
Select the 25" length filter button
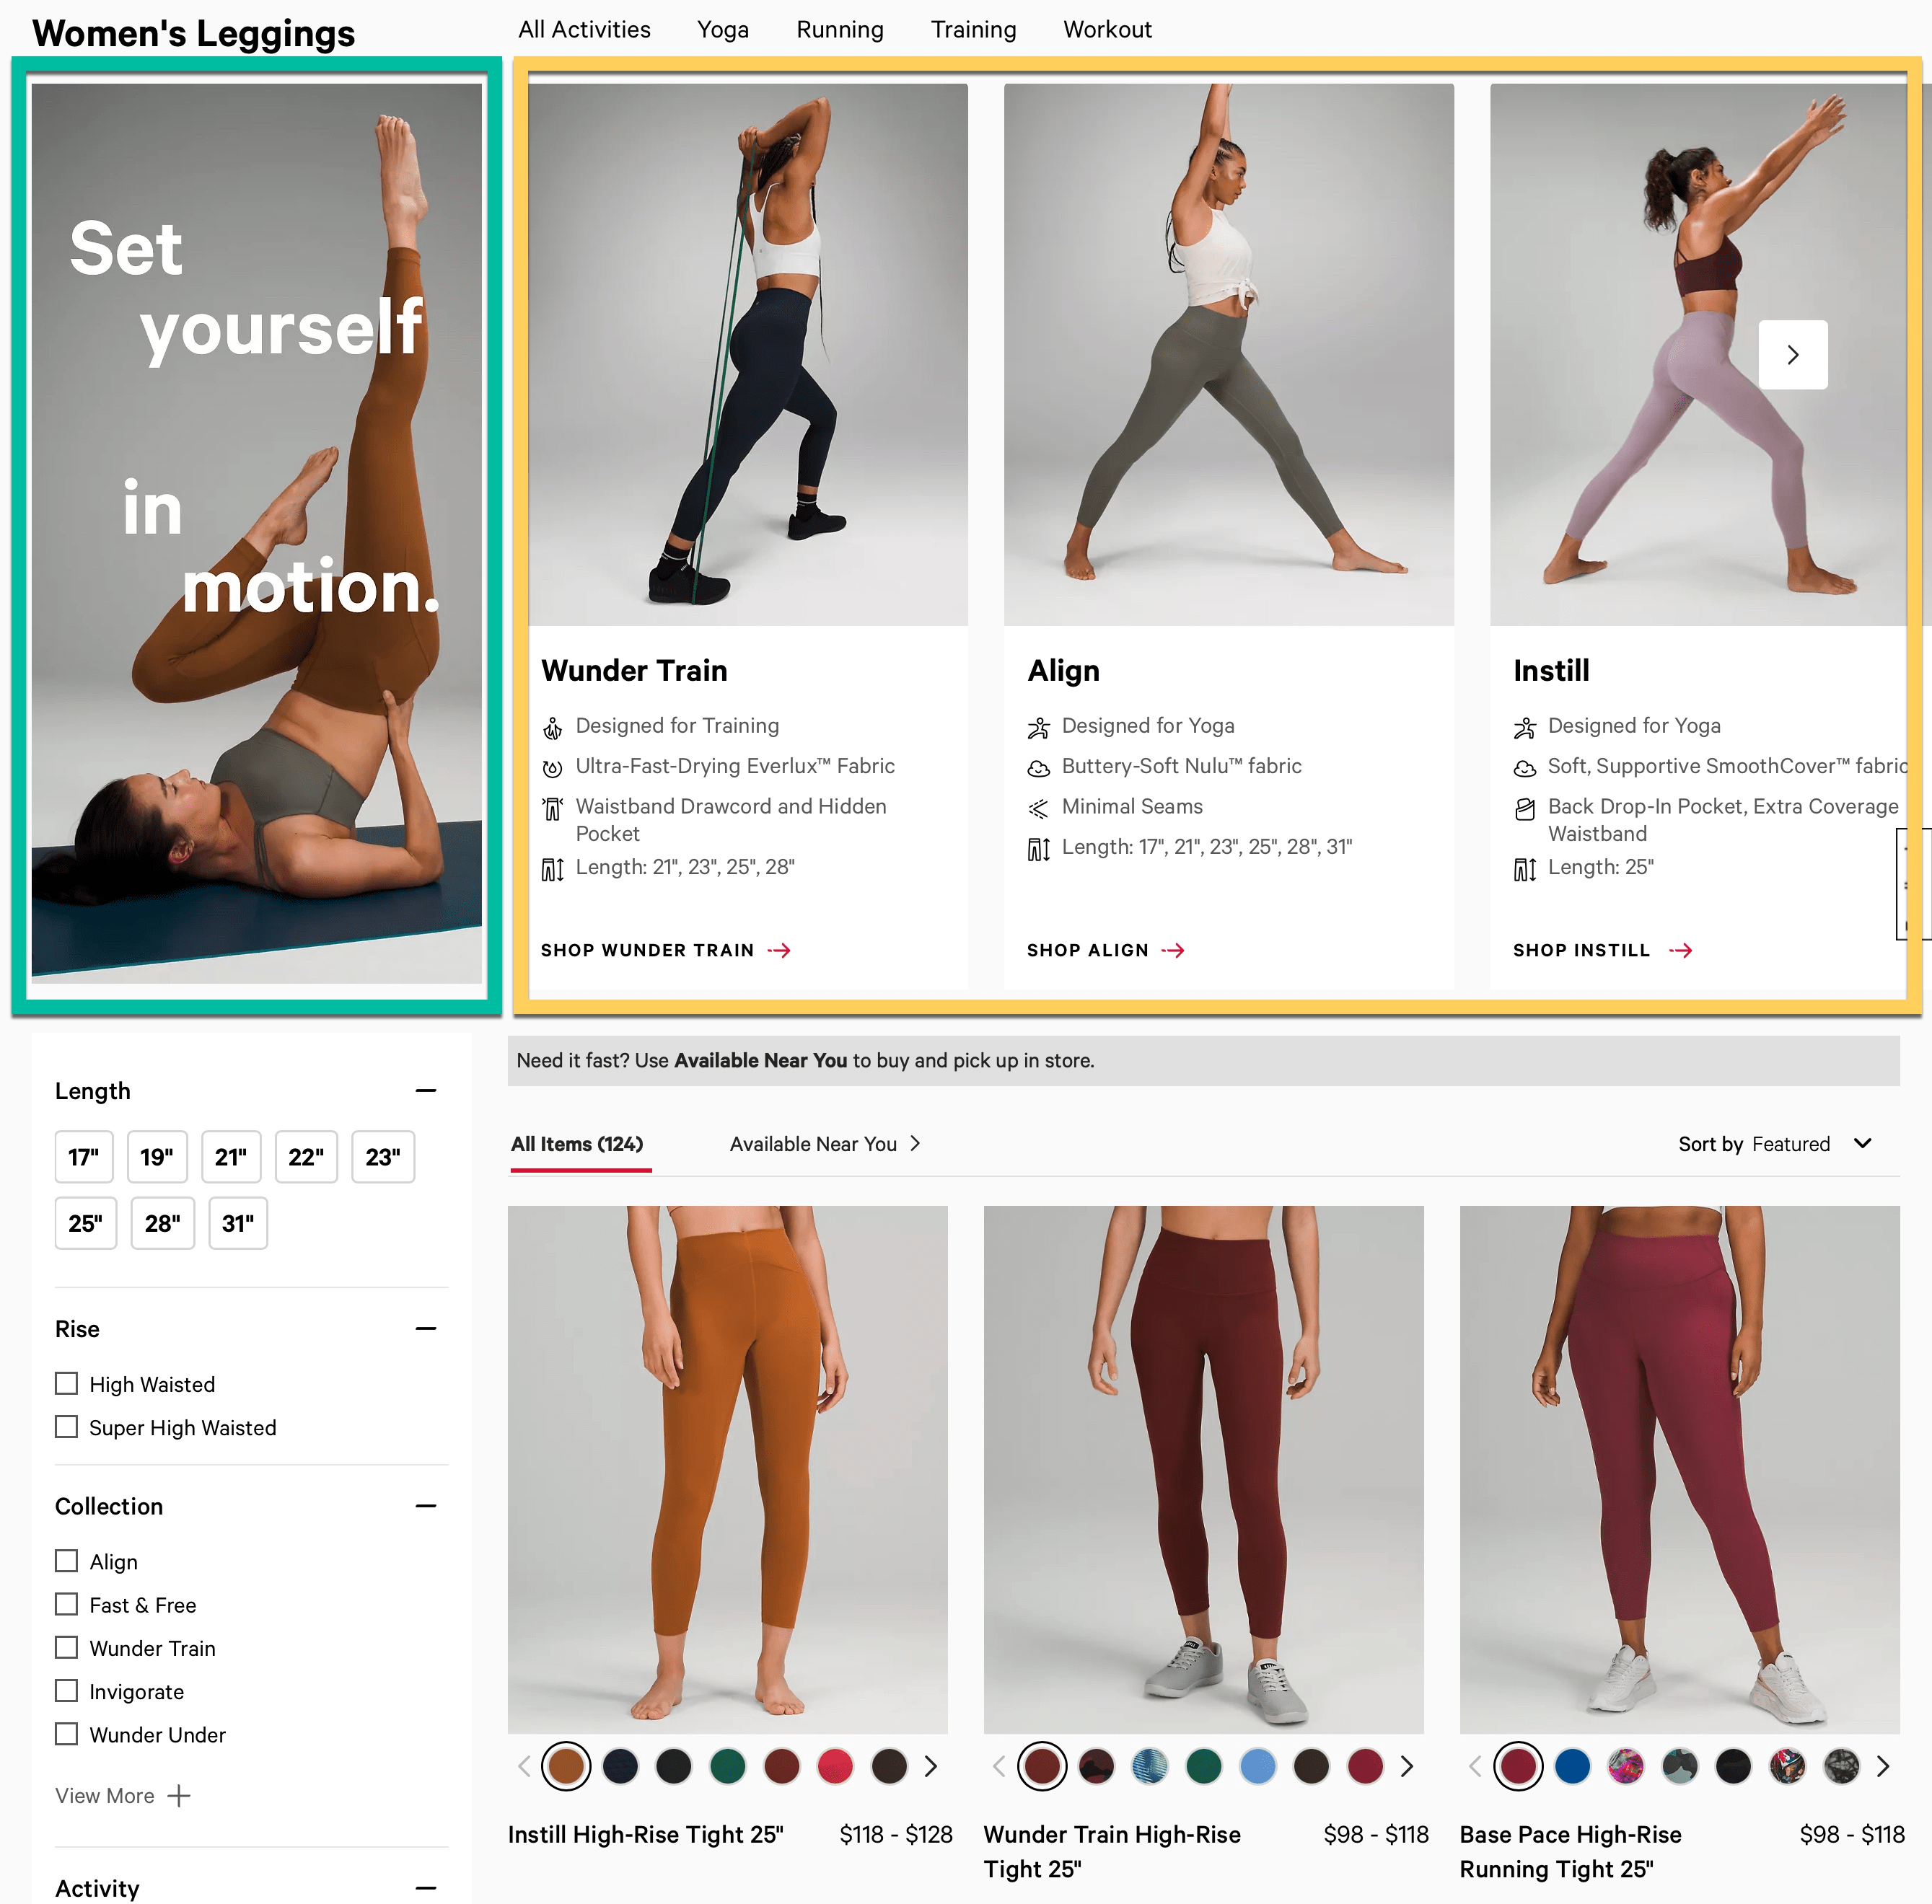[85, 1223]
